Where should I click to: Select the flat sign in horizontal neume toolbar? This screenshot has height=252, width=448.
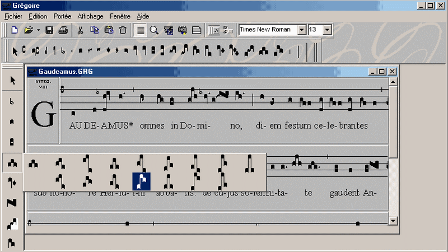pyautogui.click(x=63, y=51)
